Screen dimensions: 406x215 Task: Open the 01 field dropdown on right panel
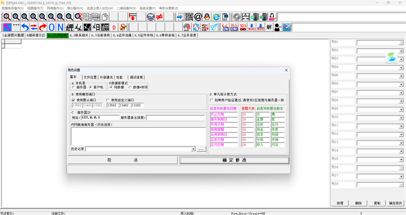(x=401, y=43)
